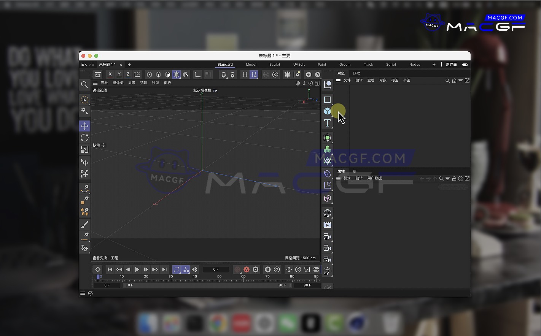The height and width of the screenshot is (336, 541).
Task: Click frame 30 on timeline ruler
Action: click(171, 277)
